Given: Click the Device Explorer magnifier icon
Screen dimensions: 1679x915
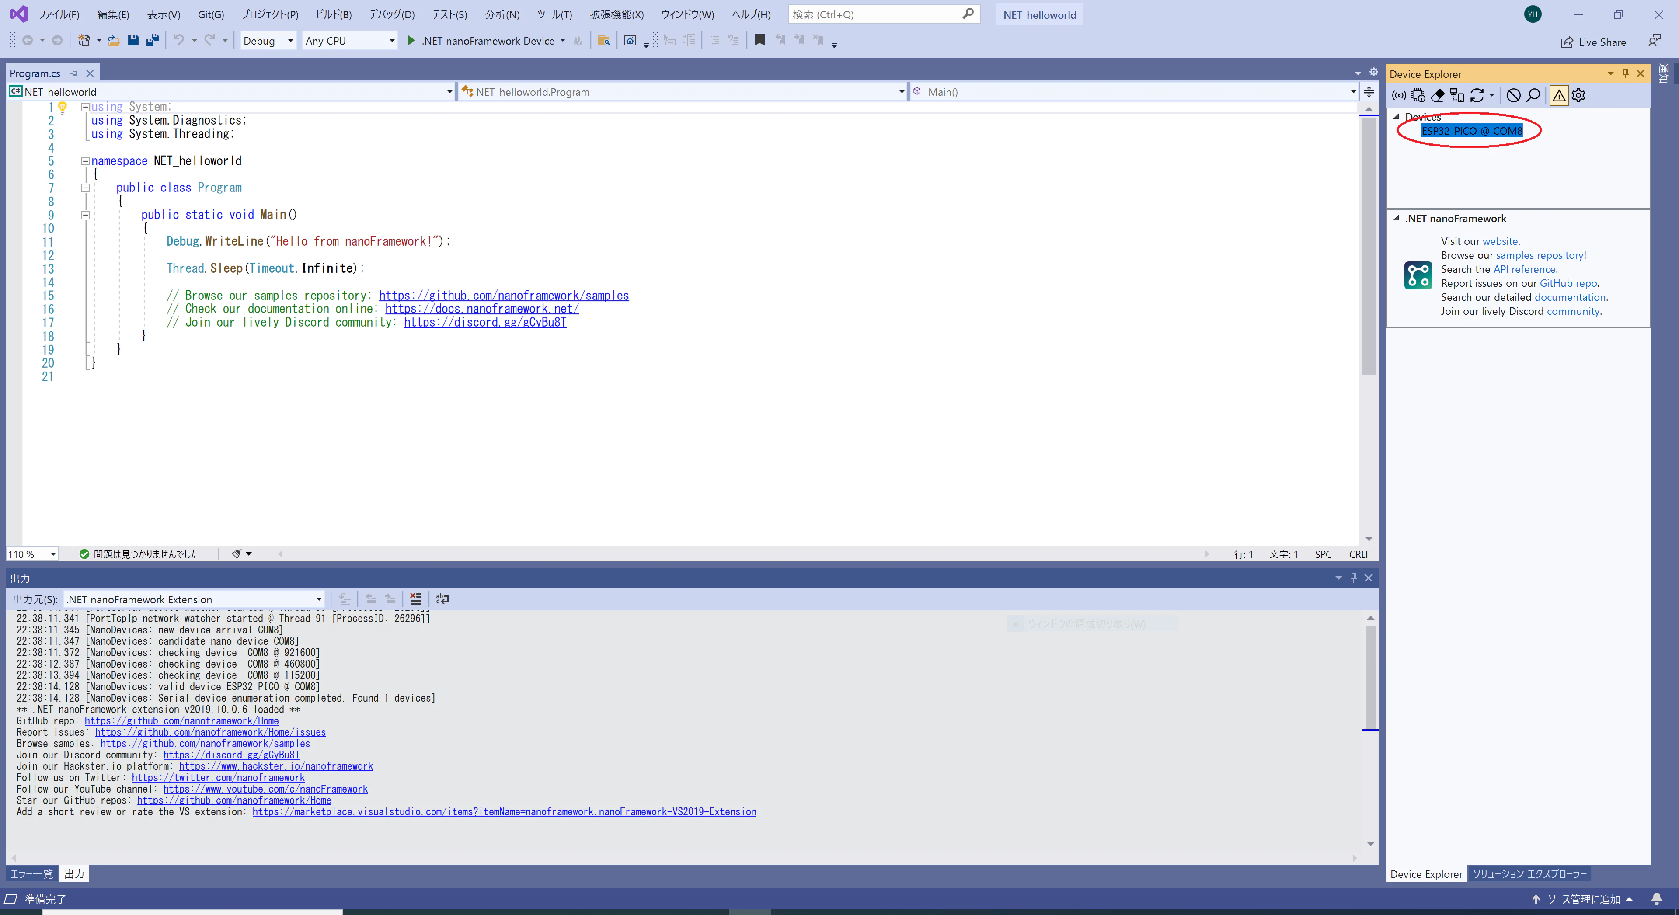Looking at the screenshot, I should pyautogui.click(x=1533, y=96).
